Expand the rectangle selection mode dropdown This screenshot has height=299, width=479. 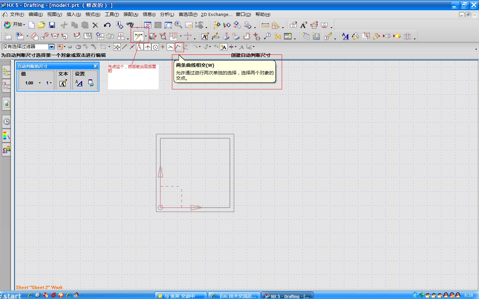(109, 47)
